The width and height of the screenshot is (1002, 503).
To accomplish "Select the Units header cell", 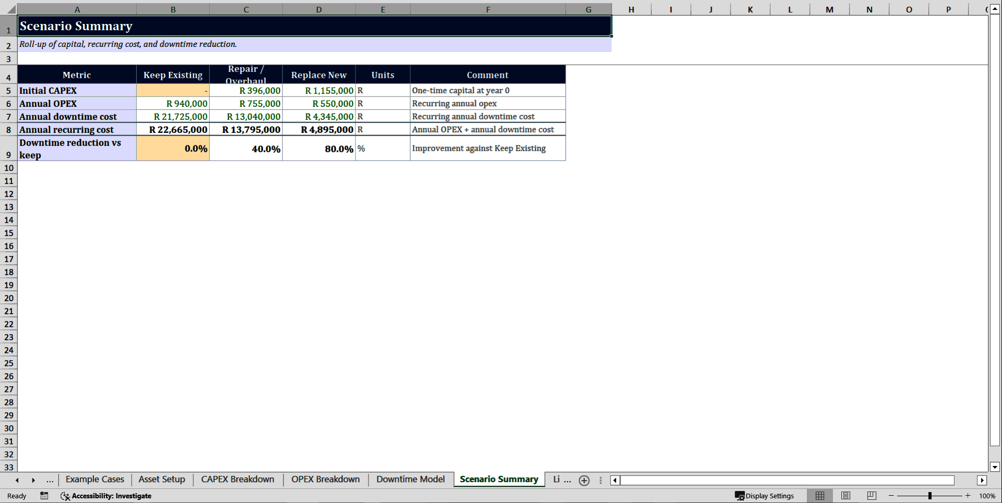I will tap(383, 75).
